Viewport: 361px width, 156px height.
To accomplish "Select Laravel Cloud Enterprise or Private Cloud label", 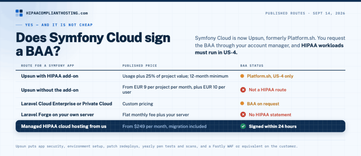I will tap(66, 104).
